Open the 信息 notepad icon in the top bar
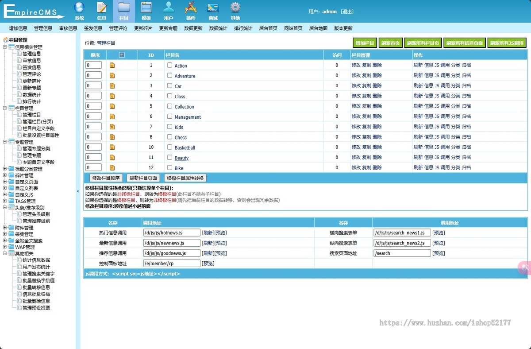The width and height of the screenshot is (531, 349). pos(102,11)
